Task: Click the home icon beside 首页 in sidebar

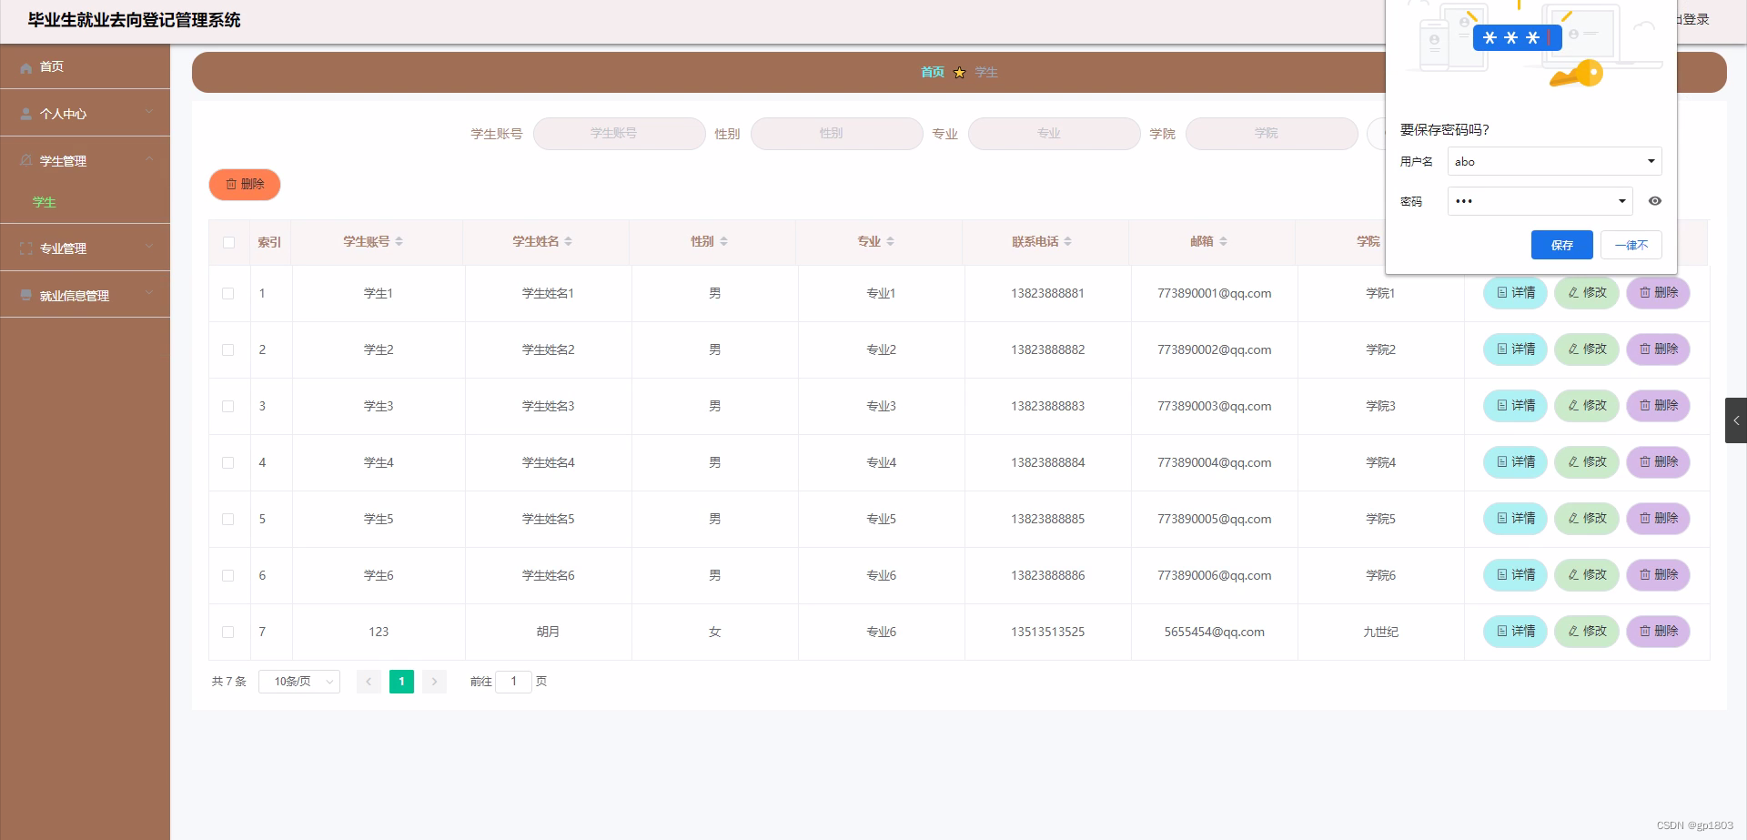Action: pyautogui.click(x=25, y=66)
